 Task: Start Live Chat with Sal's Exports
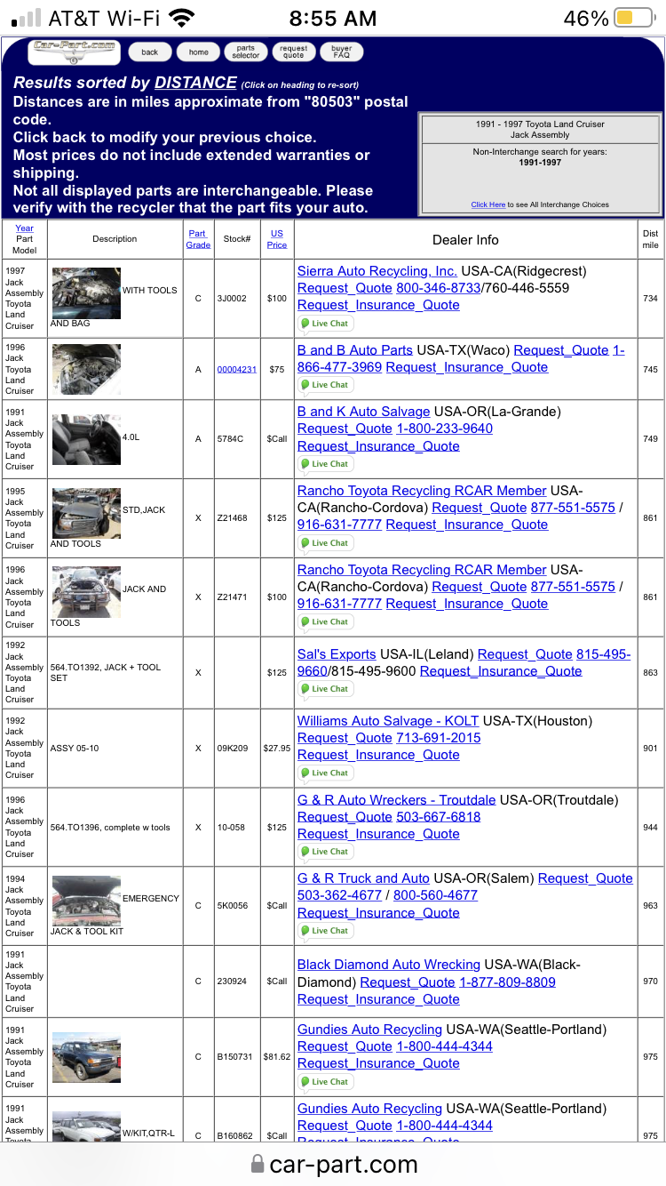(325, 689)
